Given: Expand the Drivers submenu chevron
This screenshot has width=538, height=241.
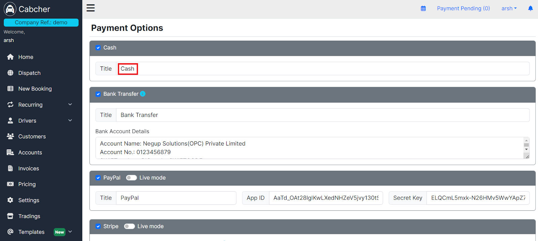Looking at the screenshot, I should pyautogui.click(x=70, y=120).
